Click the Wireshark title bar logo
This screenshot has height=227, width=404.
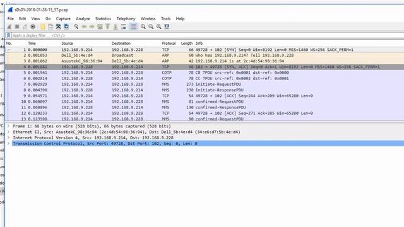(10, 10)
